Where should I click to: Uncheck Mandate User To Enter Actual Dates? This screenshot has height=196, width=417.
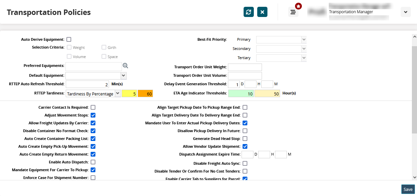coord(245,123)
